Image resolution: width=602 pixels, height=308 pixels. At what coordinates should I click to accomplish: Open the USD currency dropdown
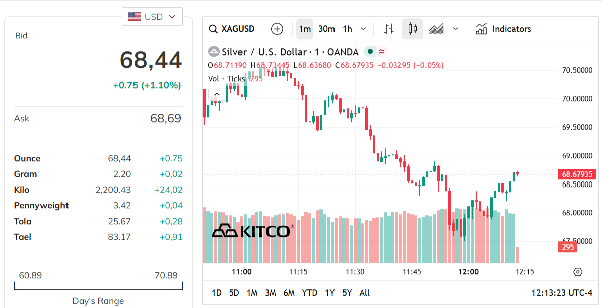pos(152,17)
